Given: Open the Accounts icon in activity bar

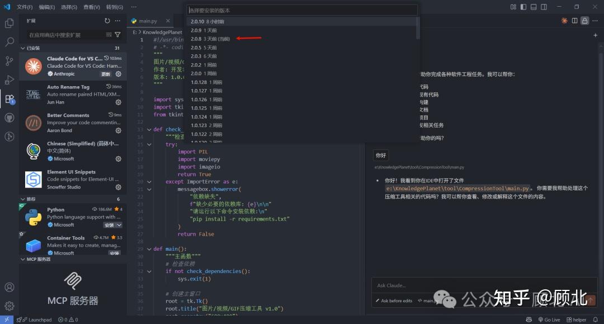Looking at the screenshot, I should tap(10, 288).
